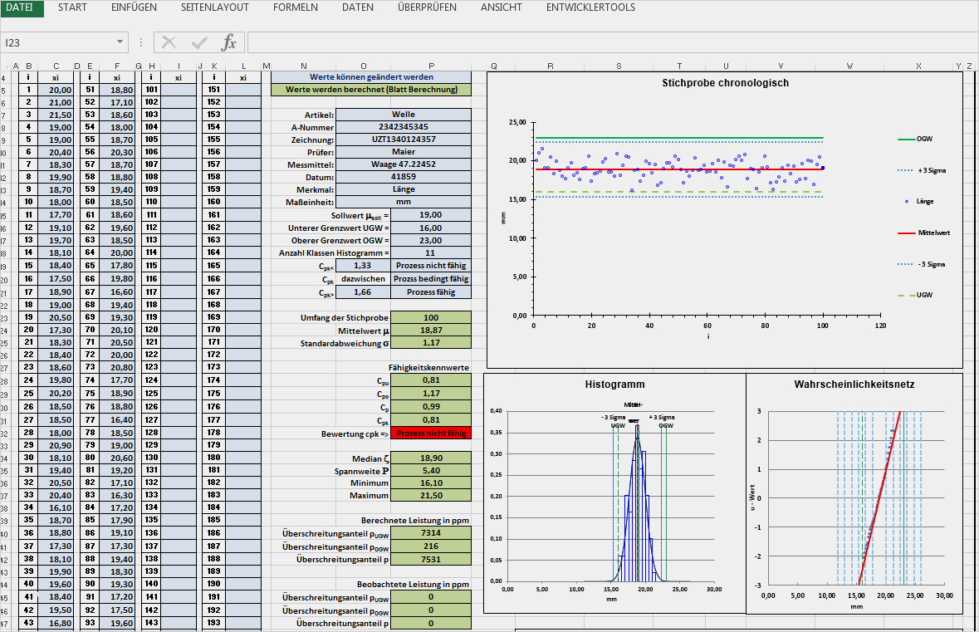Open the DATEI tab
The width and height of the screenshot is (979, 632).
(x=20, y=7)
